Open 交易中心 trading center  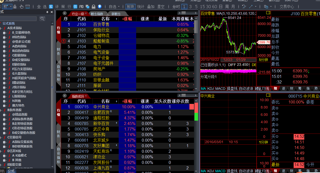(x=287, y=7)
